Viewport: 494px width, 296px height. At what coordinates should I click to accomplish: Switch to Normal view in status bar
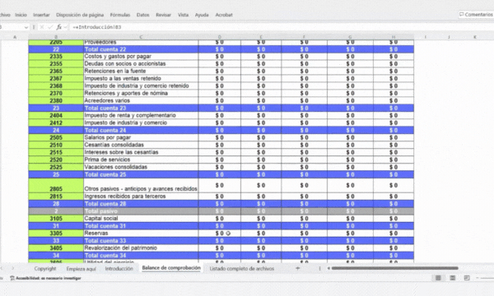pos(438,278)
